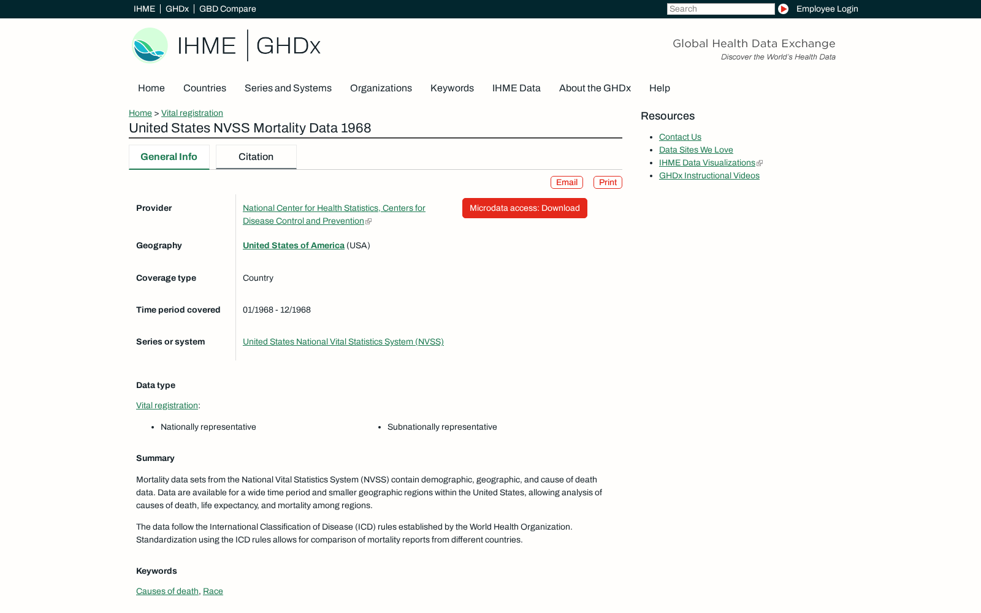Open GBD Compare in top bar
The height and width of the screenshot is (613, 981).
(x=227, y=9)
